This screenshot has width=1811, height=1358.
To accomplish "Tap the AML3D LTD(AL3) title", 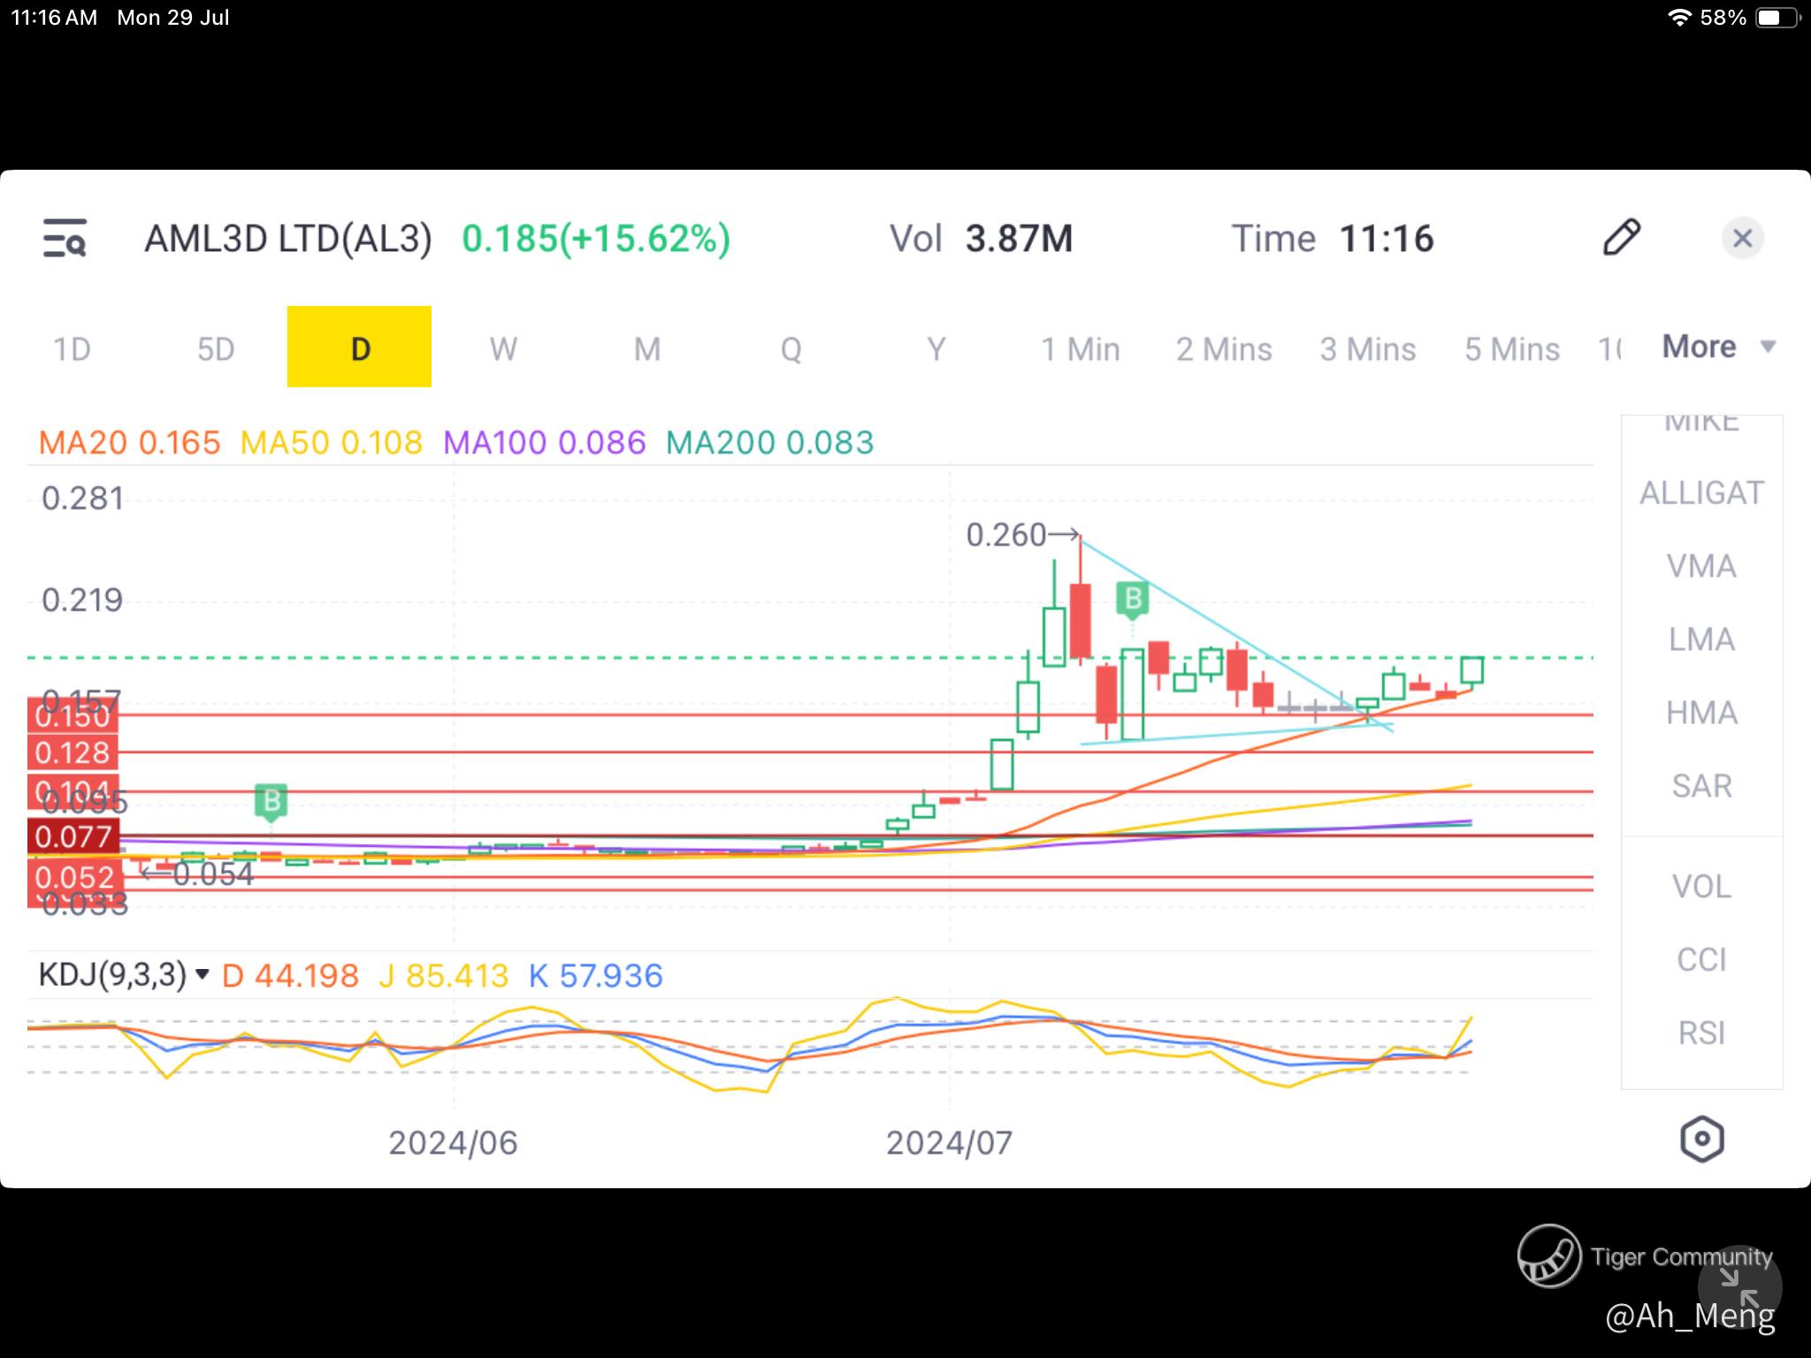I will (x=288, y=239).
